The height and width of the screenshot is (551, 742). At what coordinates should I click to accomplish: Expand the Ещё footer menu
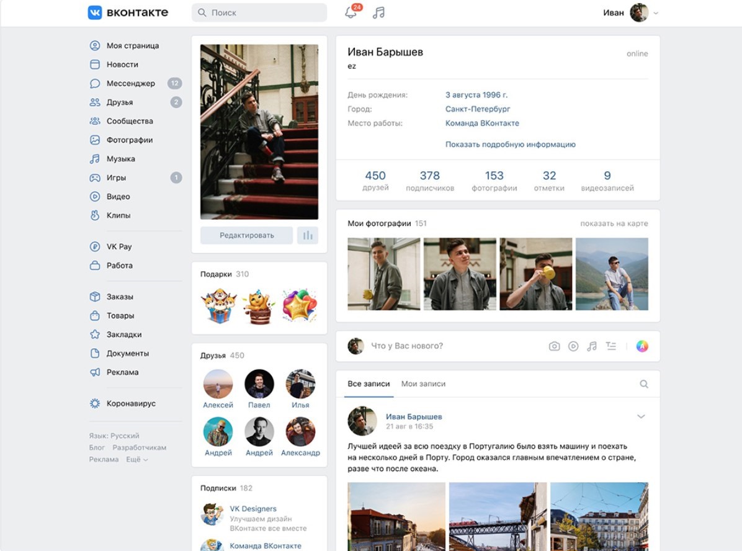tap(137, 460)
